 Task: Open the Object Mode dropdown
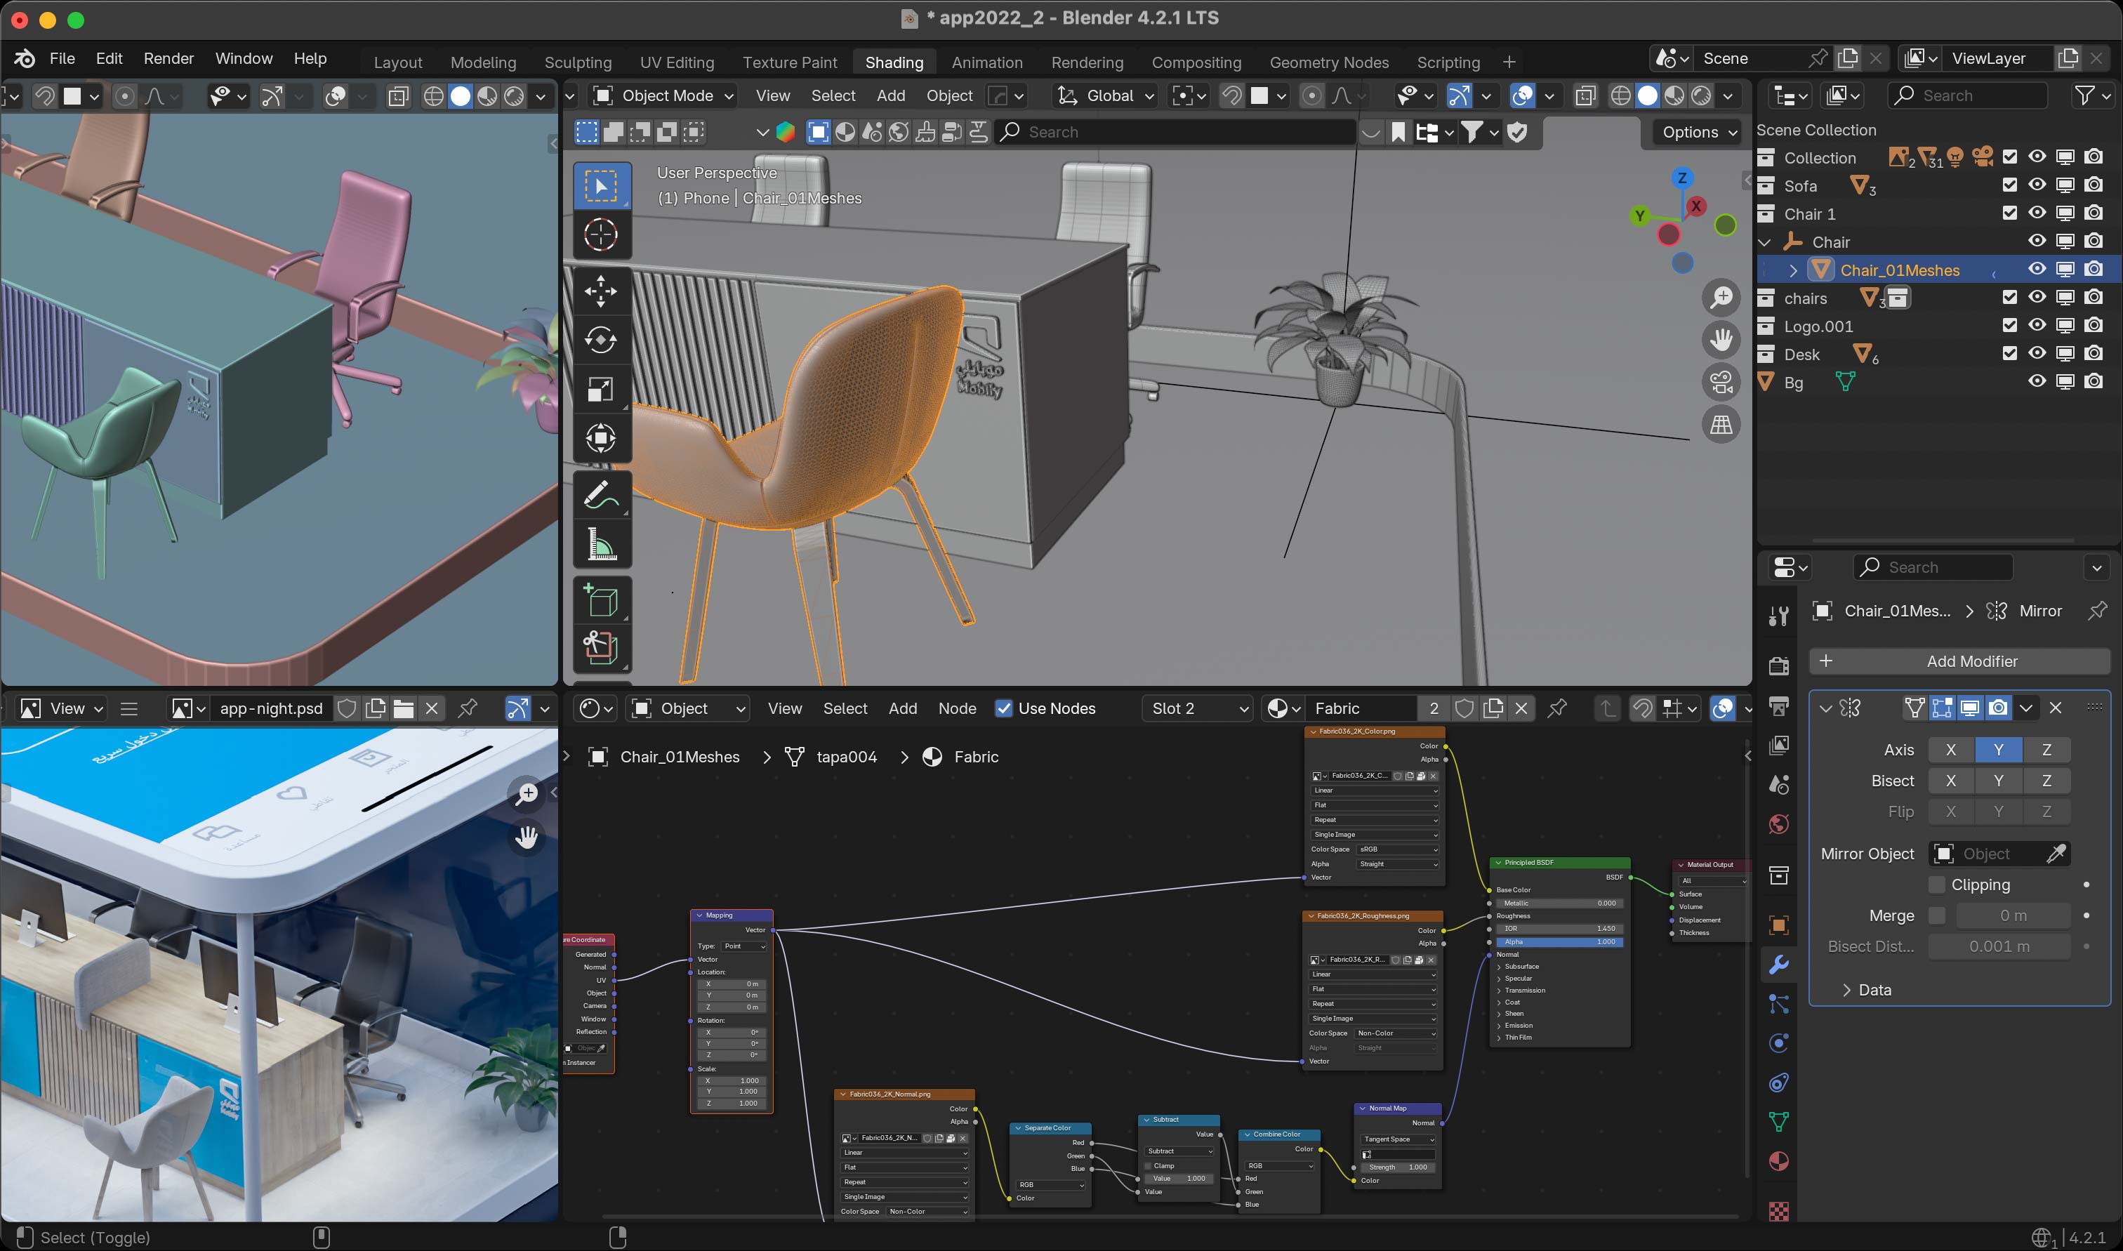[x=663, y=95]
